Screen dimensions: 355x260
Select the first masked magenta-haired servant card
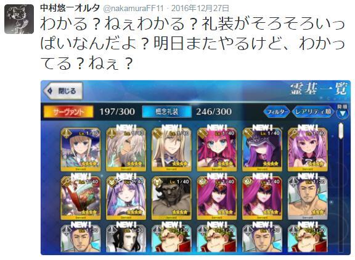tap(217, 198)
